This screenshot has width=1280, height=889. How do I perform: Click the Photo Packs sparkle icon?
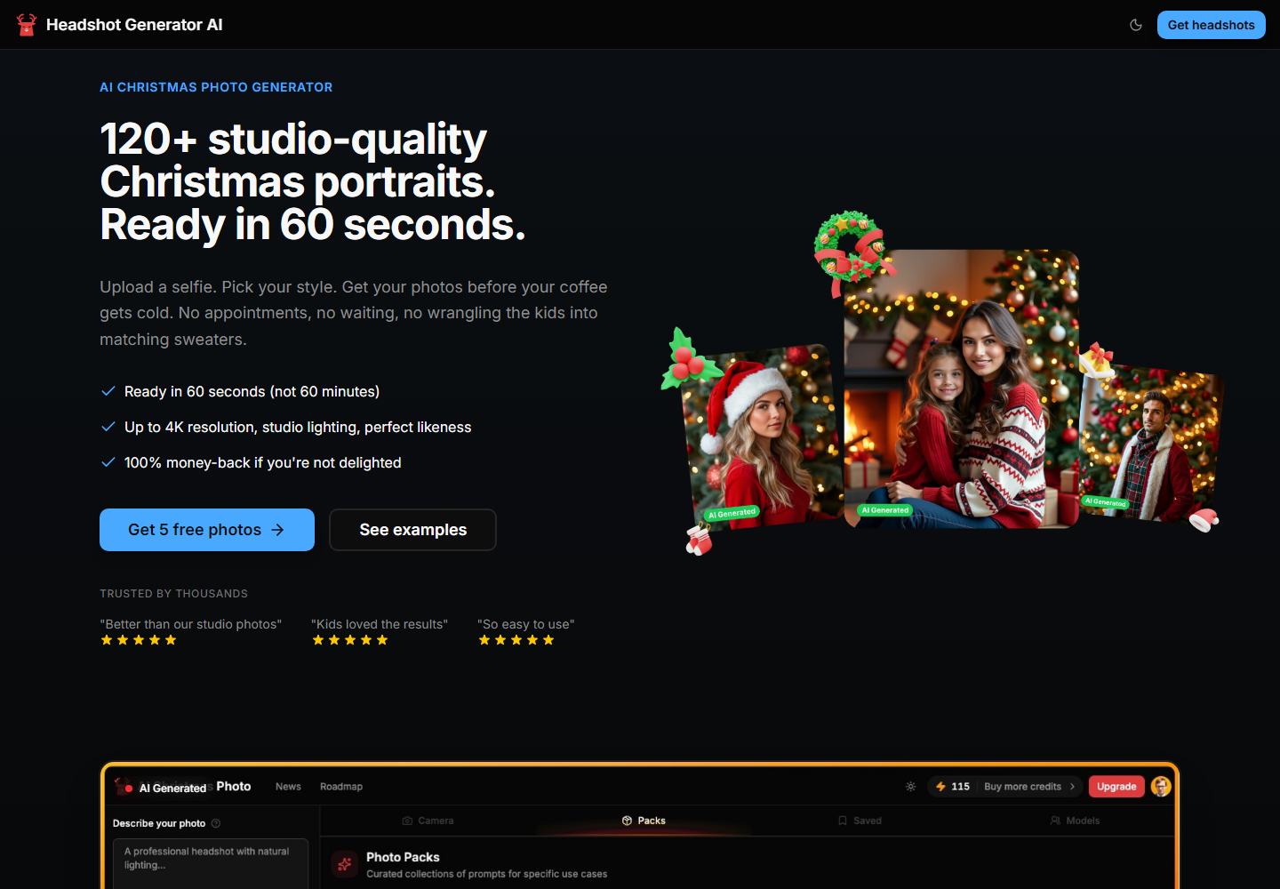pos(344,864)
